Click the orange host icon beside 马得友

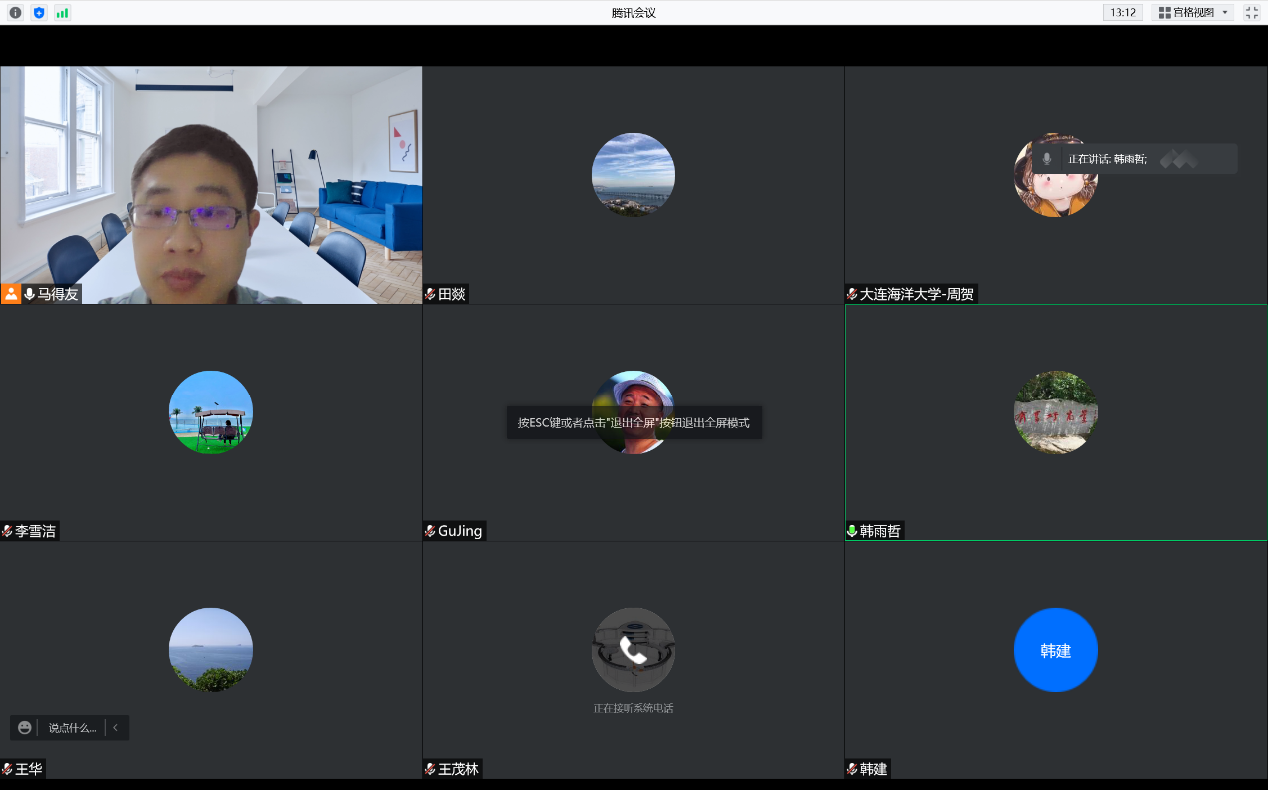pos(11,294)
